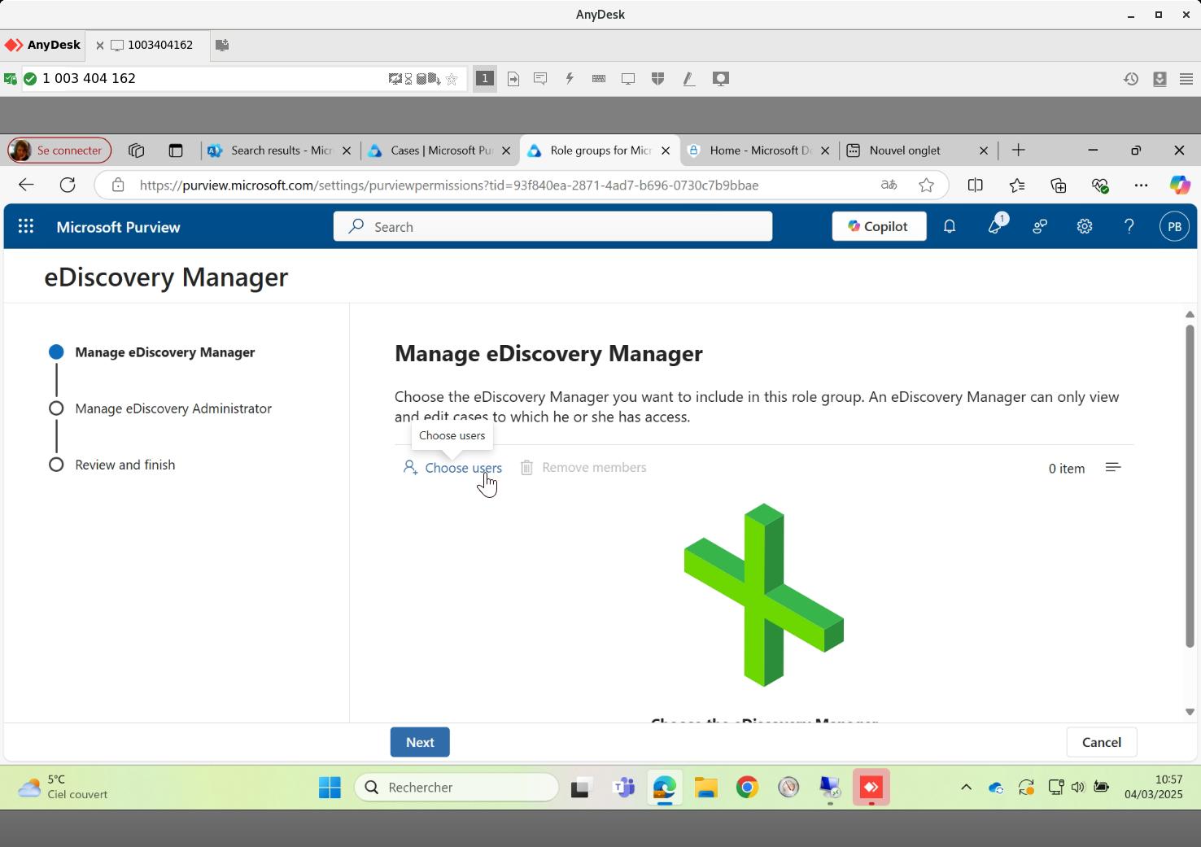Open Edge Copilot sidebar icon
Viewport: 1201px width, 847px height.
pyautogui.click(x=1180, y=186)
